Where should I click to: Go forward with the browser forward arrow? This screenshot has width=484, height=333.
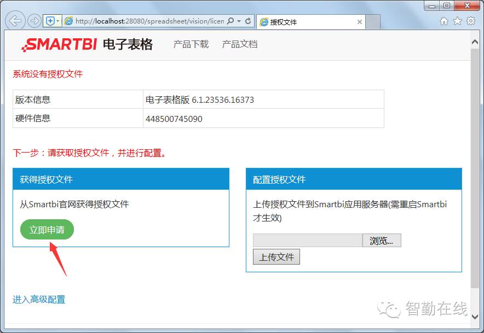pyautogui.click(x=34, y=21)
